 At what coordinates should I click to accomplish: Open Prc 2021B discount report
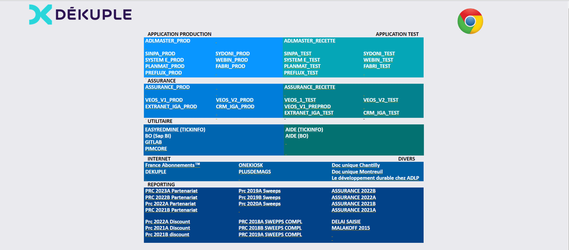click(167, 235)
